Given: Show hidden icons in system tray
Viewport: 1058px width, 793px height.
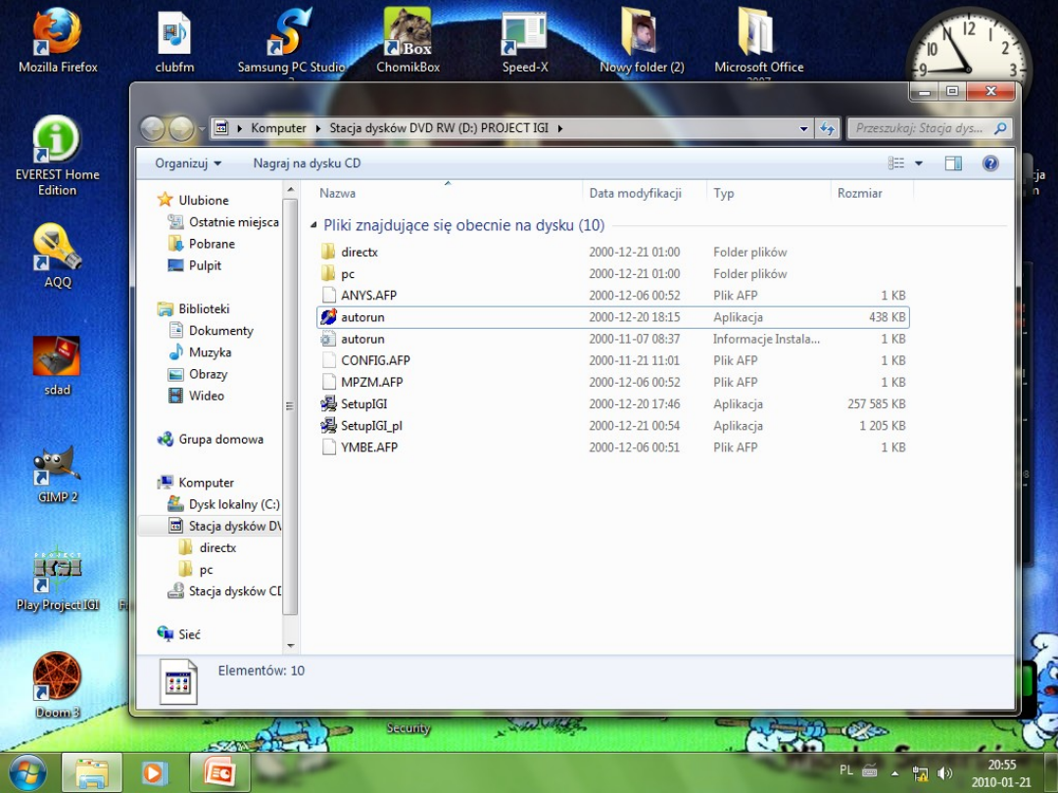Looking at the screenshot, I should (892, 771).
